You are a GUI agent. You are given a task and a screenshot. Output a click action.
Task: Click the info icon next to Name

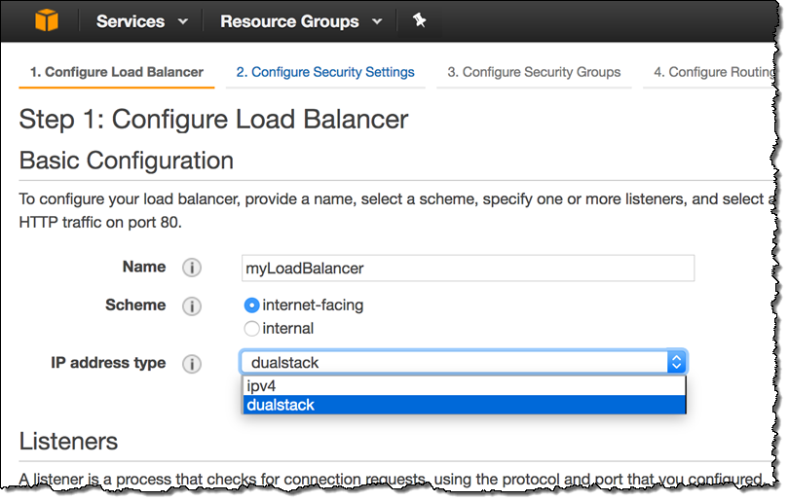tap(192, 268)
